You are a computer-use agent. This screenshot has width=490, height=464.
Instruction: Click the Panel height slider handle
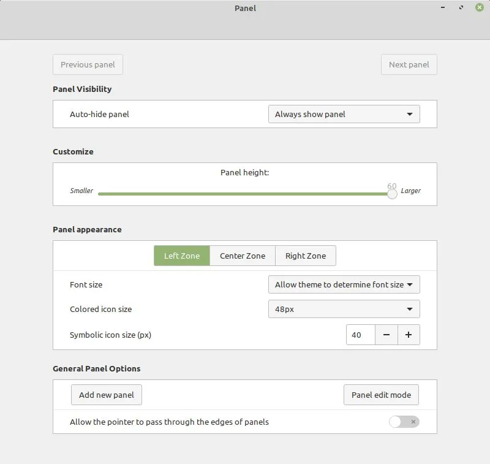click(x=392, y=194)
